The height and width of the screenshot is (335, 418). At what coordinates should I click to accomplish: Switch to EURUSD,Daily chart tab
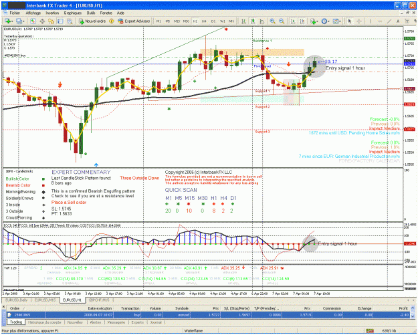(16, 300)
